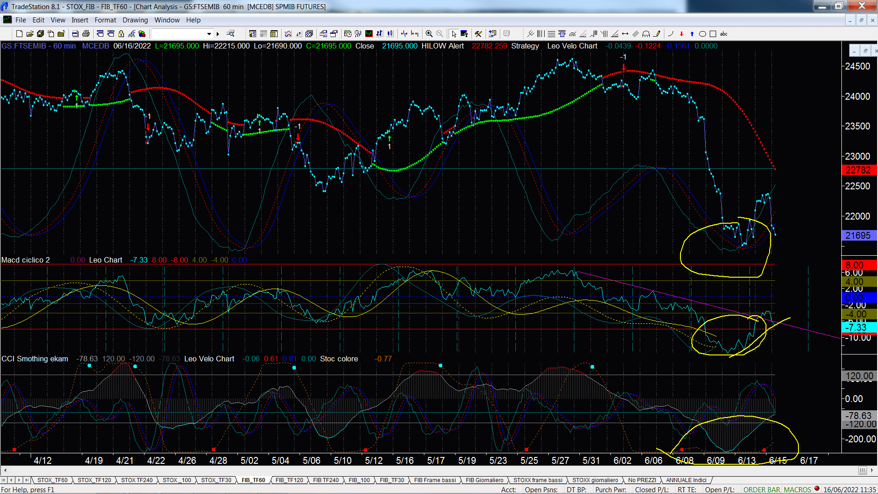Select the red down arrow tool

tap(681, 34)
